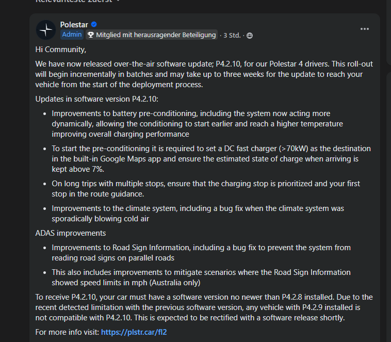Click the trophy icon in the member badge
This screenshot has height=342, width=391.
[x=91, y=35]
